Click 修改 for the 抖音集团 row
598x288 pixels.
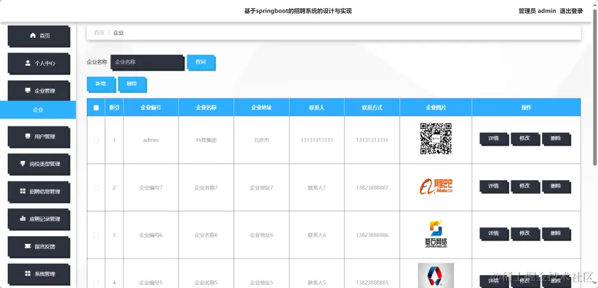[x=525, y=139]
